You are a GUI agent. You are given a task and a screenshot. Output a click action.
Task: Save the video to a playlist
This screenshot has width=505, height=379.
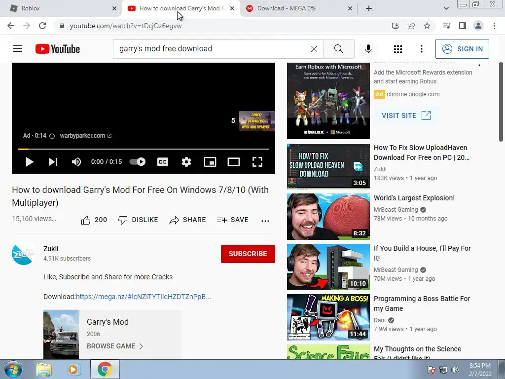(233, 220)
